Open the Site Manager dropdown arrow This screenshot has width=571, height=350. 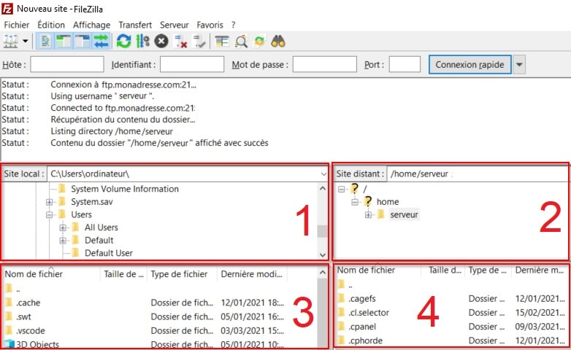(x=26, y=42)
